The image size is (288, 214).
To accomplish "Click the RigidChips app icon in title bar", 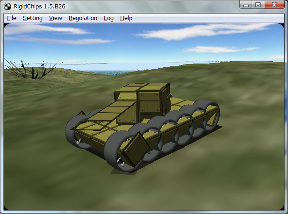I will click(x=7, y=6).
